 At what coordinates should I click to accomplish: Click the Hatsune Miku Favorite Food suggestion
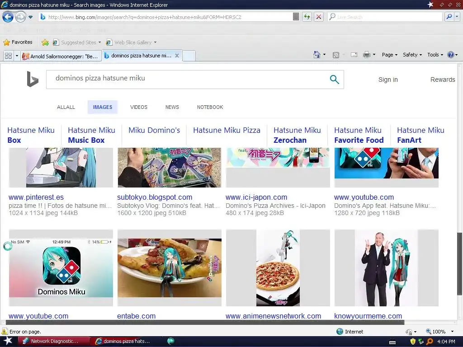(359, 135)
